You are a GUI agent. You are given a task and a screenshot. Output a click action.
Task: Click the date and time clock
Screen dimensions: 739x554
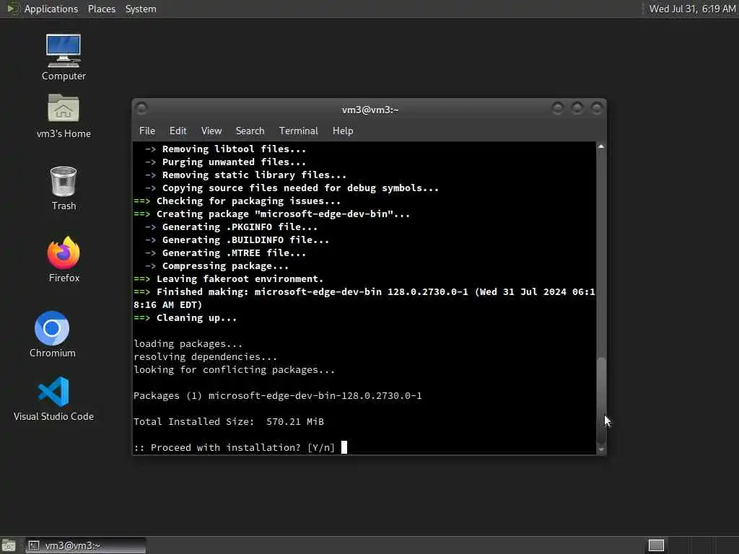pyautogui.click(x=692, y=9)
